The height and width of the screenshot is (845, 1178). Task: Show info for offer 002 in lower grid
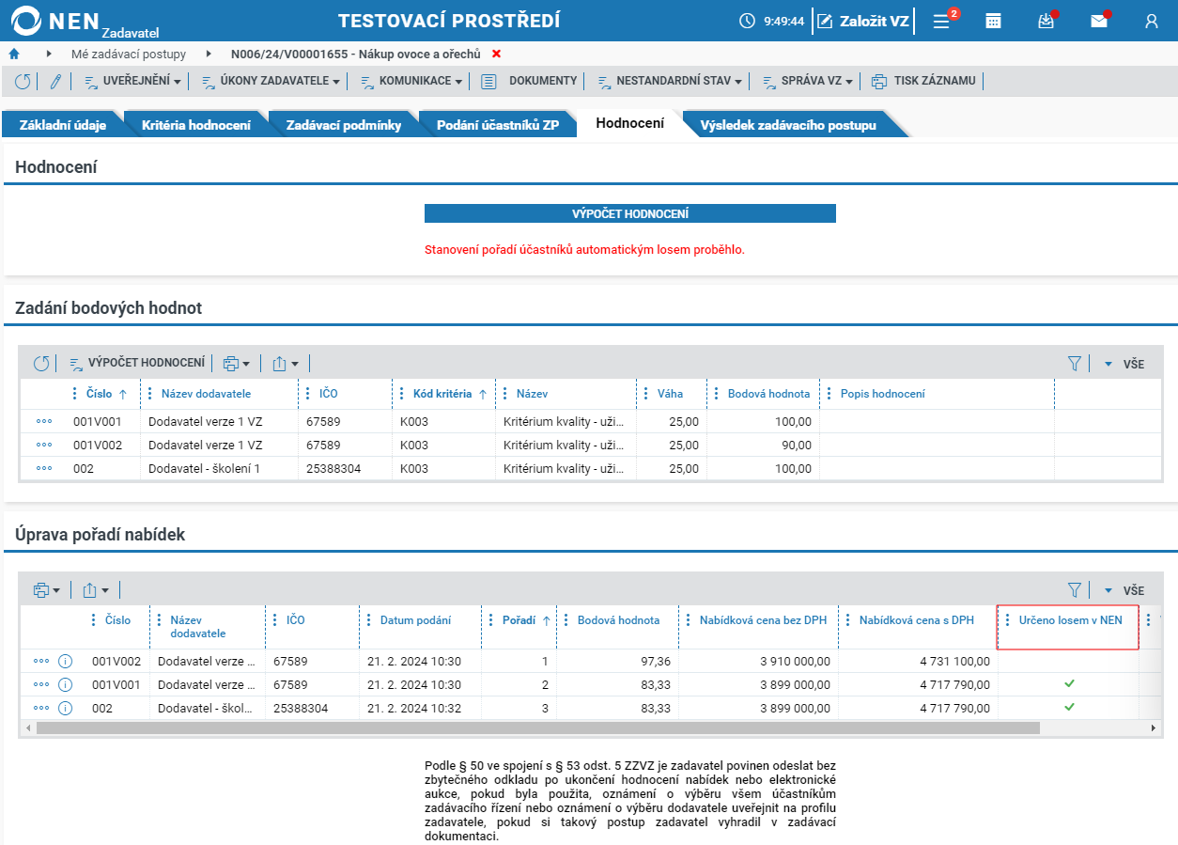coord(65,708)
